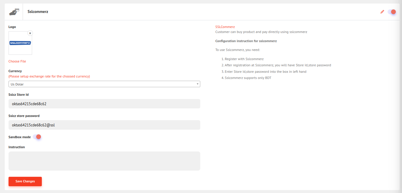
Task: Remove the logo with the X icon
Action: pyautogui.click(x=30, y=33)
